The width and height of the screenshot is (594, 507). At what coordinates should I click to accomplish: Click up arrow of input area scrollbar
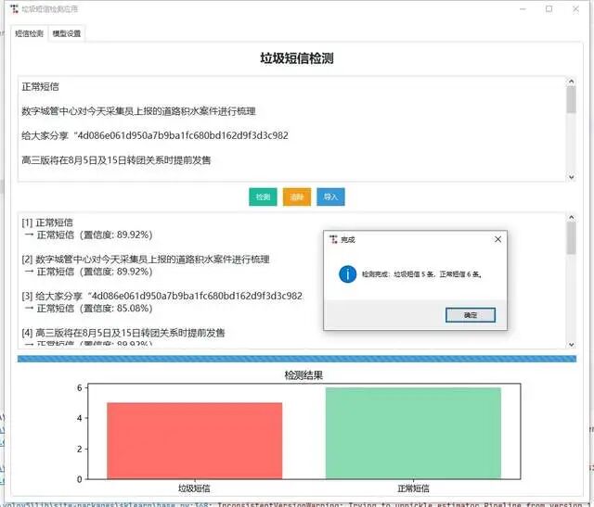[571, 82]
